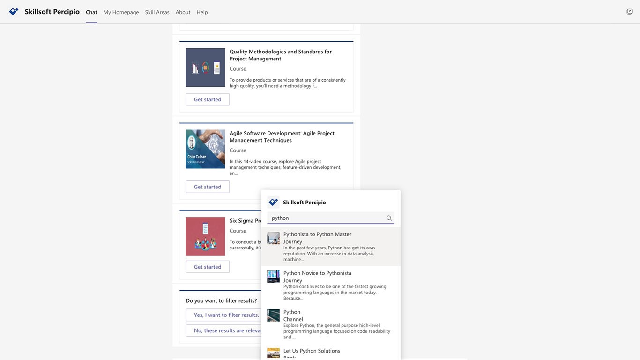The height and width of the screenshot is (360, 640).
Task: Click the Python continues to be one description
Action: pyautogui.click(x=335, y=292)
